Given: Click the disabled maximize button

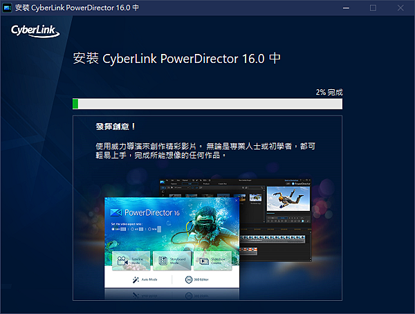Looking at the screenshot, I should [373, 8].
